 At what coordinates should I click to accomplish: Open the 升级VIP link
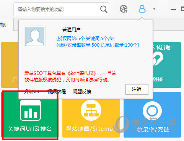pos(32,91)
